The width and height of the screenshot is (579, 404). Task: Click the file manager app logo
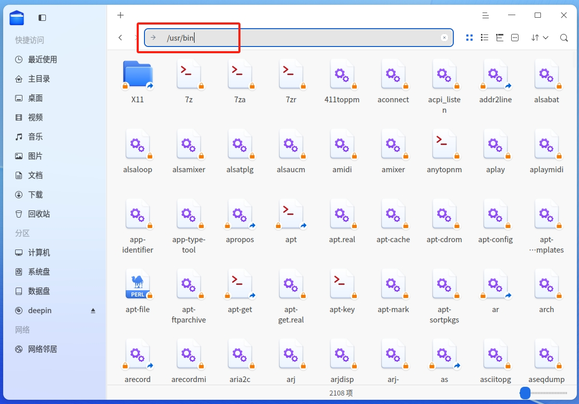coord(17,18)
